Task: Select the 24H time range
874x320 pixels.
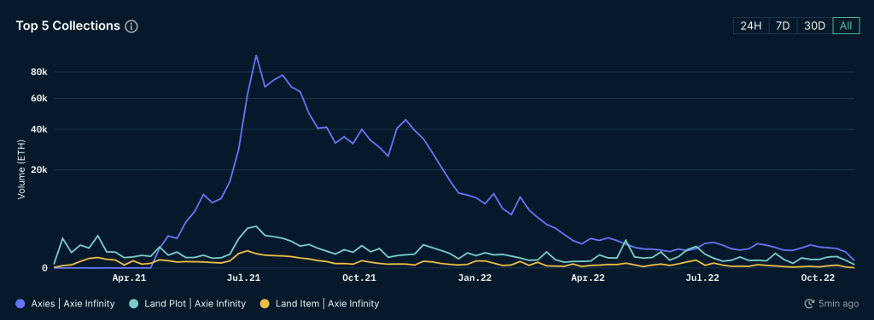Action: pos(751,26)
